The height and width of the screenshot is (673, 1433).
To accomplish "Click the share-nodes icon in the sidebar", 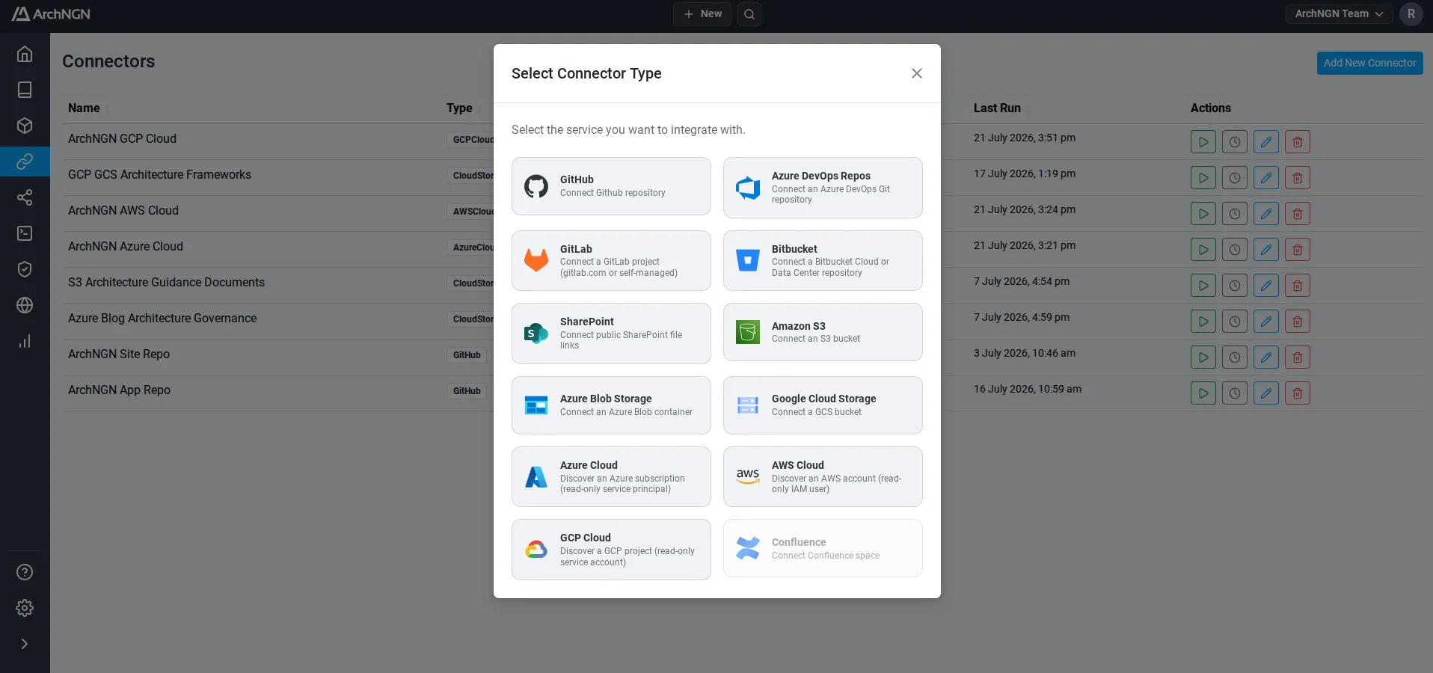I will (x=25, y=197).
